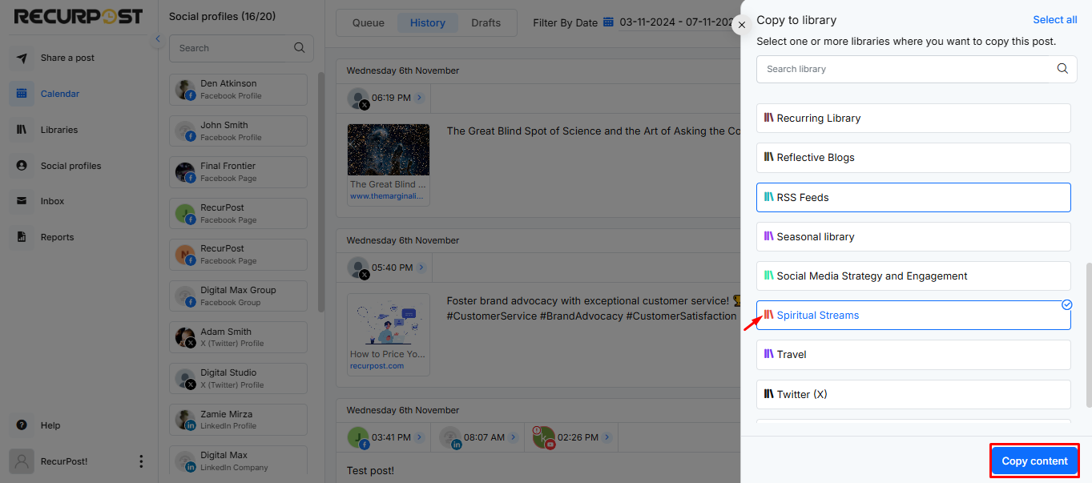Screen dimensions: 1092x483
Task: Click the magnifier icon in Search library
Action: coord(1062,69)
